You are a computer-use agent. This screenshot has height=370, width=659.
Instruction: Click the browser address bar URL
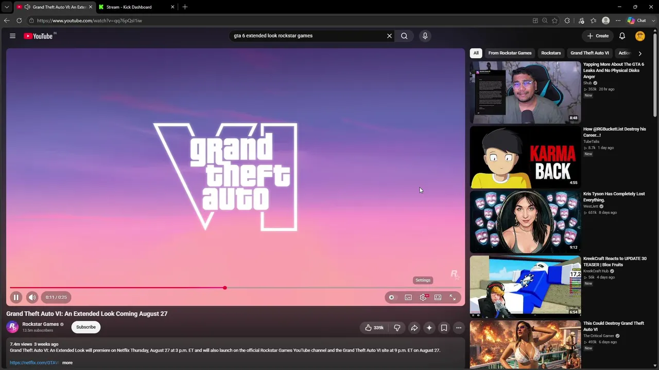point(89,21)
